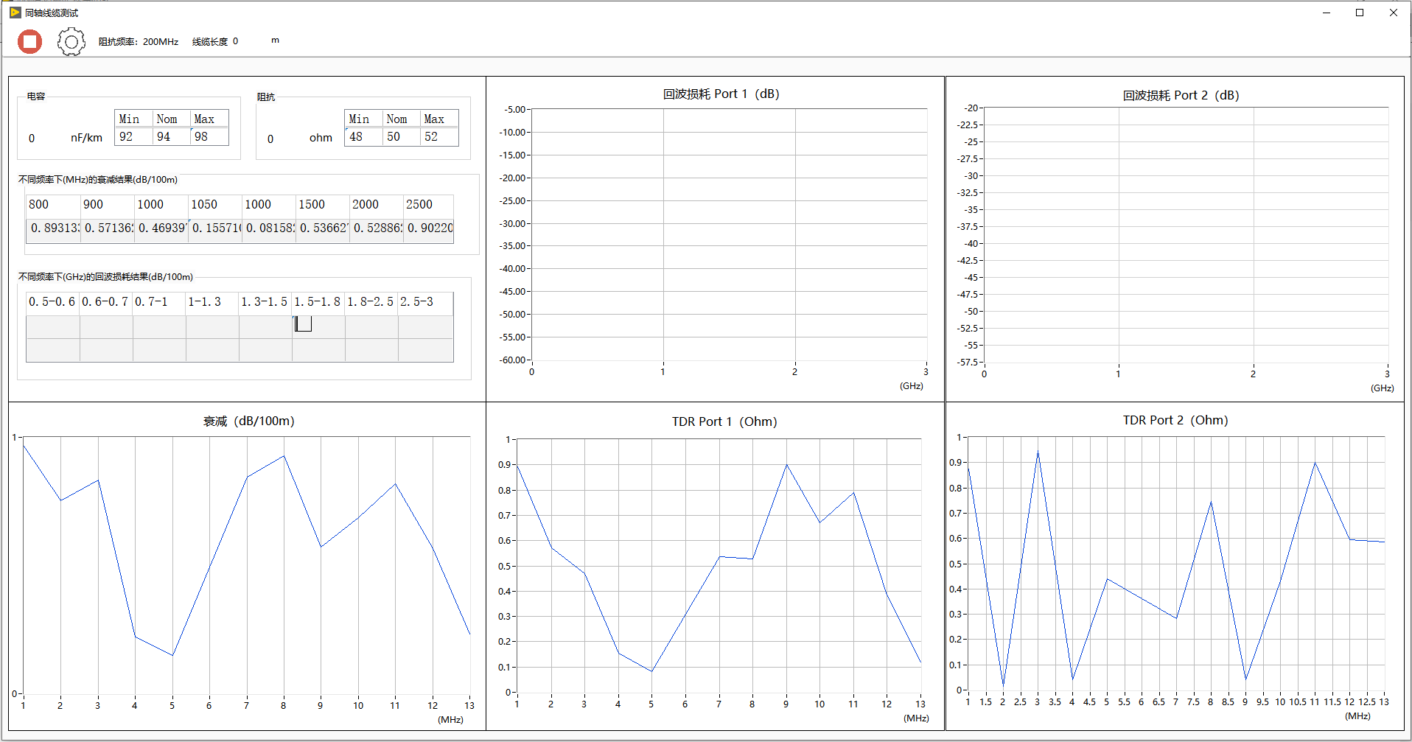Select the capacitance Min value 92

pyautogui.click(x=133, y=137)
